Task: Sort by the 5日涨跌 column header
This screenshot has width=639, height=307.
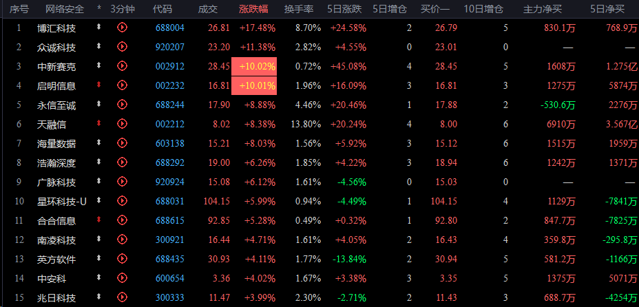Action: click(x=344, y=10)
